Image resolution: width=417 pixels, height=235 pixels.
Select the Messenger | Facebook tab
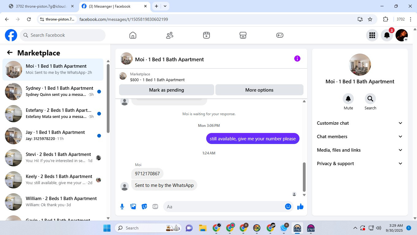point(115,6)
